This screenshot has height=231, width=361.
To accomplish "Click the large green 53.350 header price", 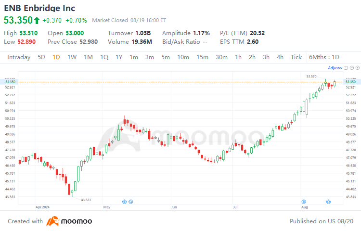I will coord(18,20).
